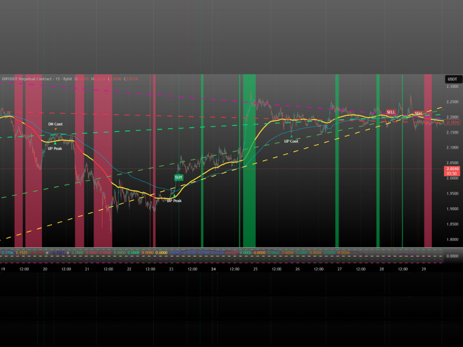
Task: Click date 22 on the time axis
Action: click(x=129, y=269)
